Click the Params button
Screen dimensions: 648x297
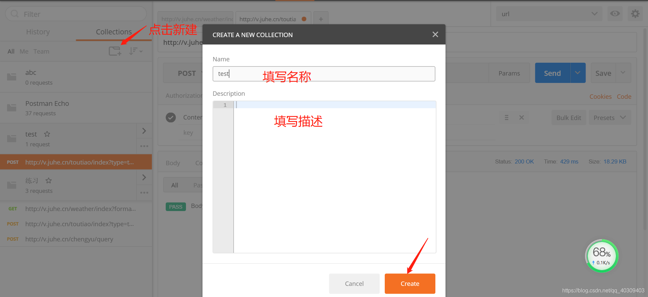tap(509, 73)
